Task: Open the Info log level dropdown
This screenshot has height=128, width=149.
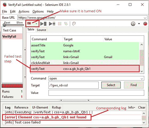Action: [x=132, y=107]
